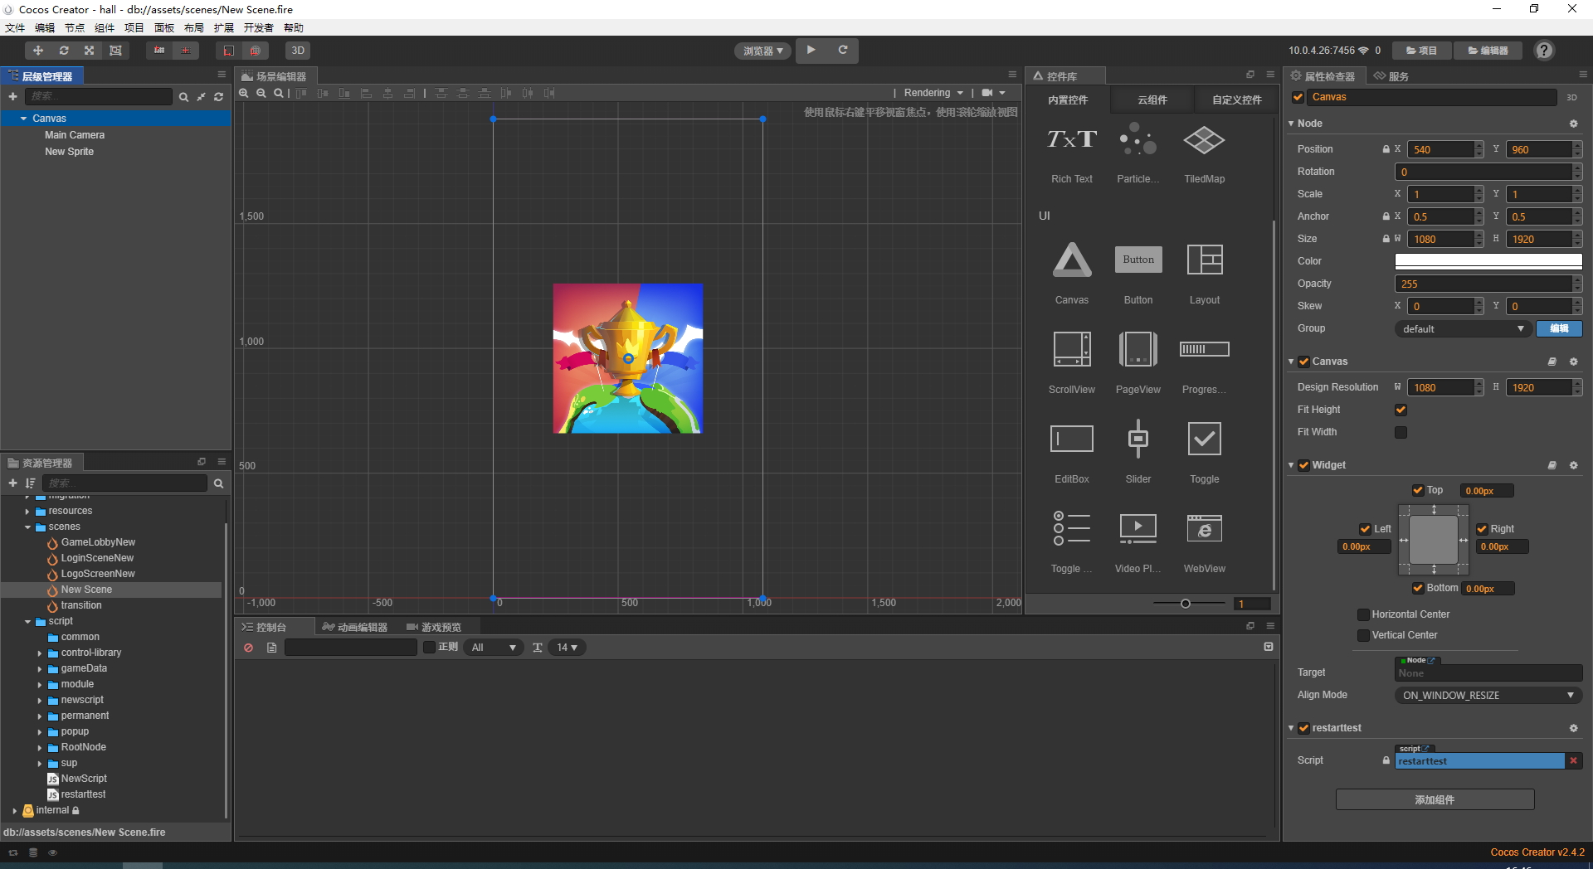Select the Slider control in library
The height and width of the screenshot is (869, 1593).
pos(1138,439)
